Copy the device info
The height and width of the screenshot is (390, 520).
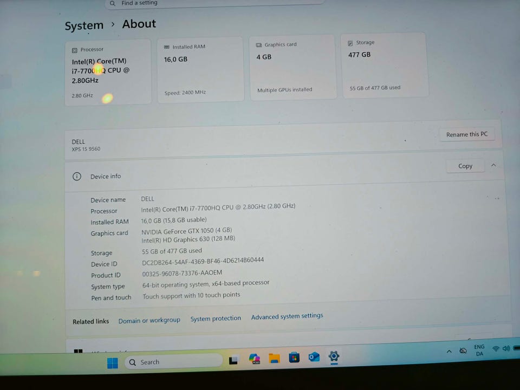pos(465,166)
